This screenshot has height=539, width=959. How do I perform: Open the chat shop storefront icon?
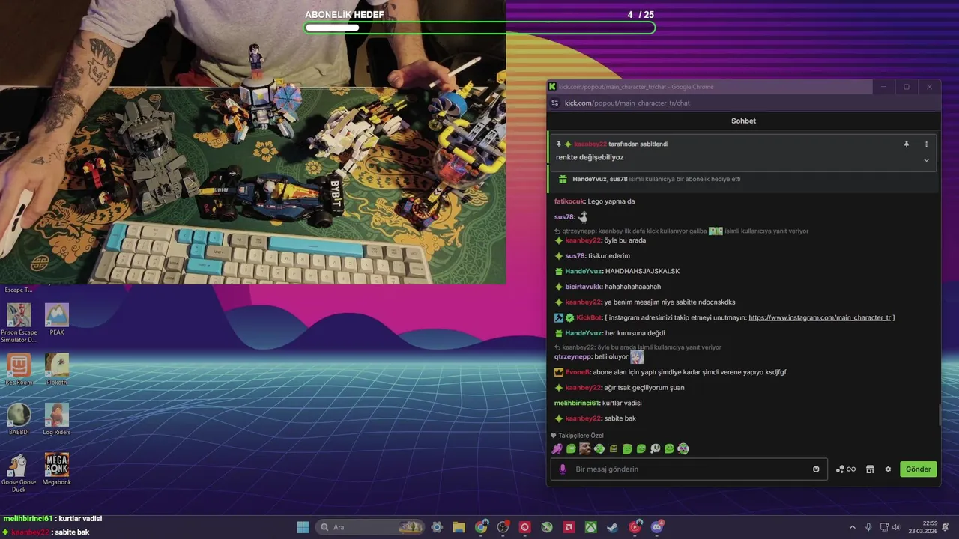coord(870,469)
